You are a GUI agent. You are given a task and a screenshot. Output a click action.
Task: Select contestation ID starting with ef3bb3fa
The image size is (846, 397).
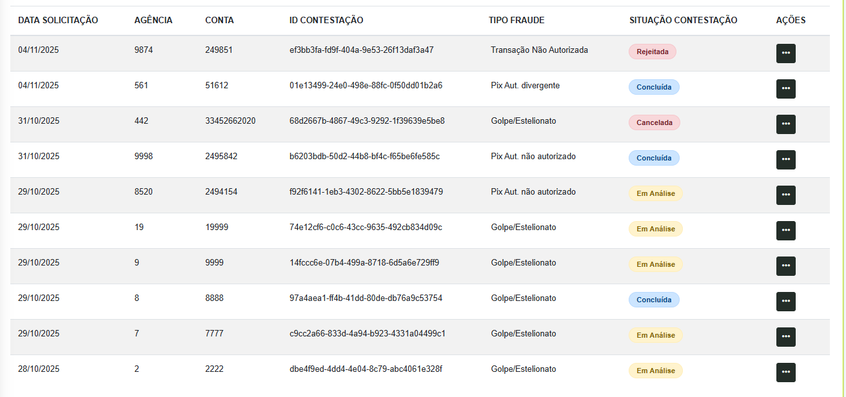tap(361, 50)
